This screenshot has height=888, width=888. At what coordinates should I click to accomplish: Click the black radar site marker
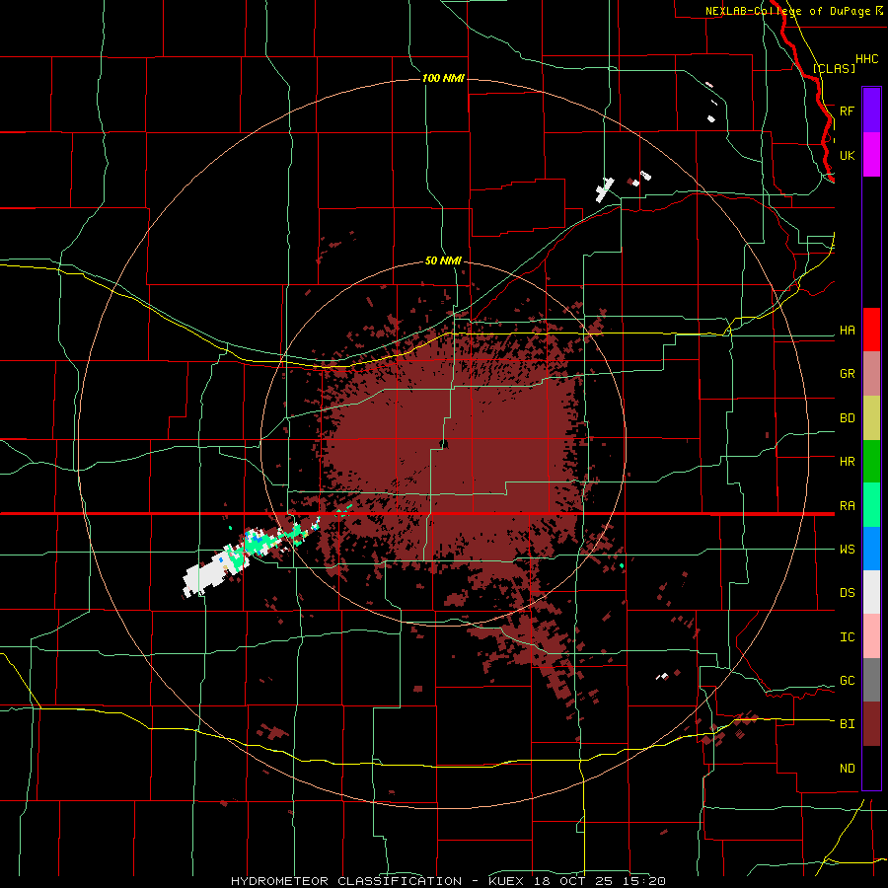(x=443, y=443)
